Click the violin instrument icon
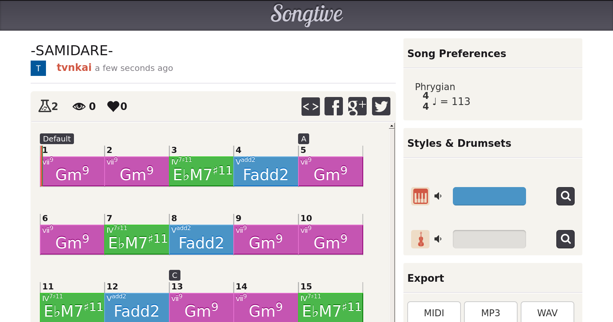The image size is (613, 322). click(420, 239)
